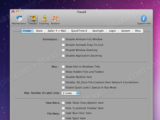Click the iTweaX window title

coord(81,12)
